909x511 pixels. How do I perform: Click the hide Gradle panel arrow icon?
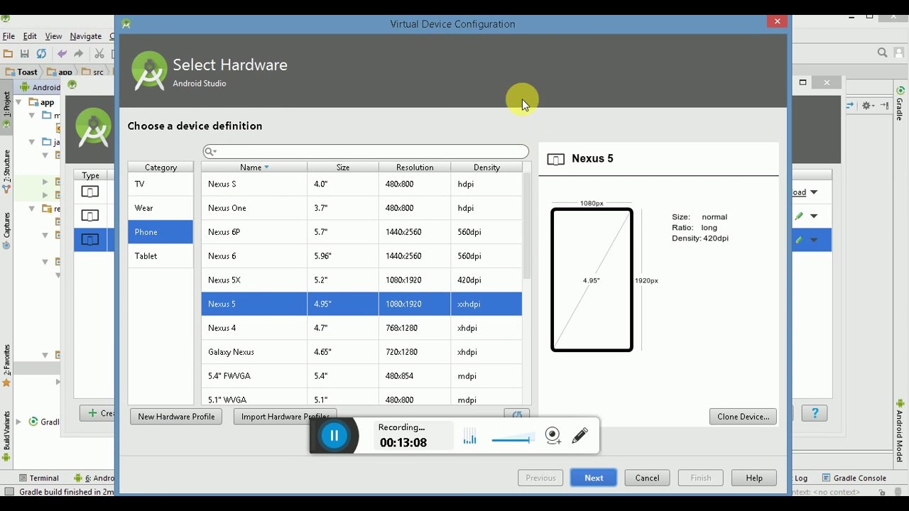(884, 105)
